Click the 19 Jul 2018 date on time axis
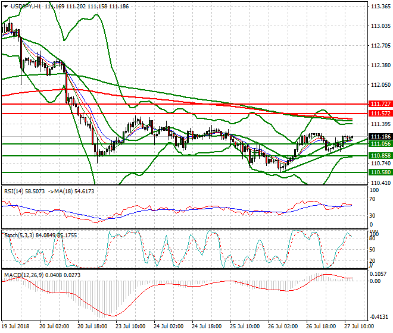The height and width of the screenshot is (333, 393). coord(16,326)
